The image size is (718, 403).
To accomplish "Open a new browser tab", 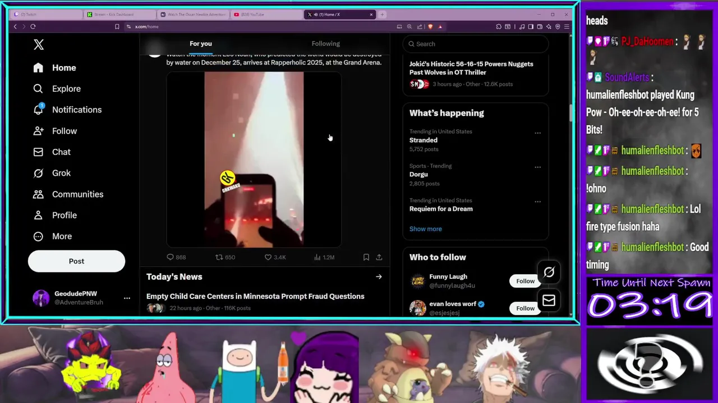I will point(382,15).
